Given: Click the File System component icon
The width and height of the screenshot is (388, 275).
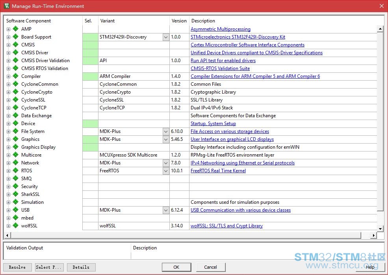Looking at the screenshot, I should point(16,131).
